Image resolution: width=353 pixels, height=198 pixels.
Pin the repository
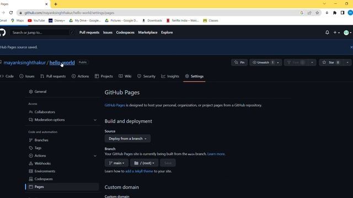[239, 62]
